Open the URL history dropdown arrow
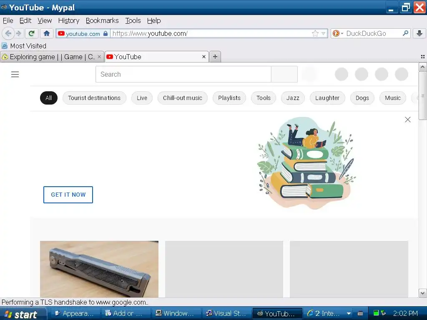 323,33
